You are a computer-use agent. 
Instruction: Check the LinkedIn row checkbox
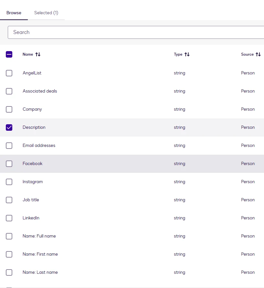(9, 218)
